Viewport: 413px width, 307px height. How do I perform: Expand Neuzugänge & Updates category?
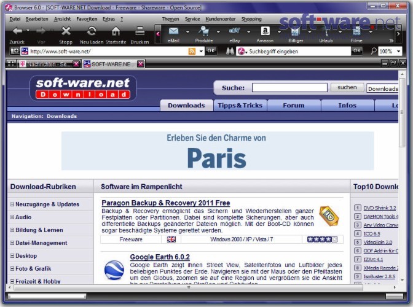(12, 204)
